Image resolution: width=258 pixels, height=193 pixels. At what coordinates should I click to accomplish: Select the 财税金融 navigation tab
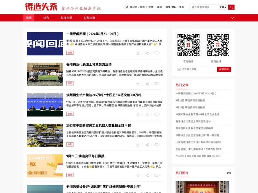pyautogui.click(x=90, y=18)
